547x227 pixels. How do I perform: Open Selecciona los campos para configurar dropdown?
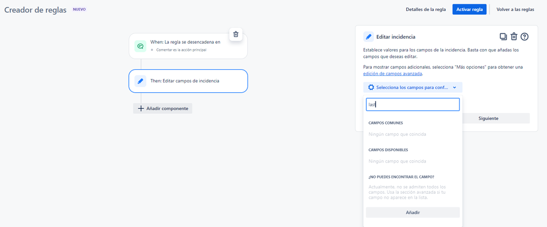(413, 88)
